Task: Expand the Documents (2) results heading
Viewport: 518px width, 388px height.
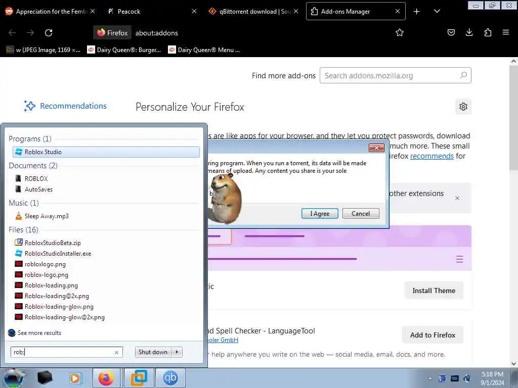Action: 33,166
